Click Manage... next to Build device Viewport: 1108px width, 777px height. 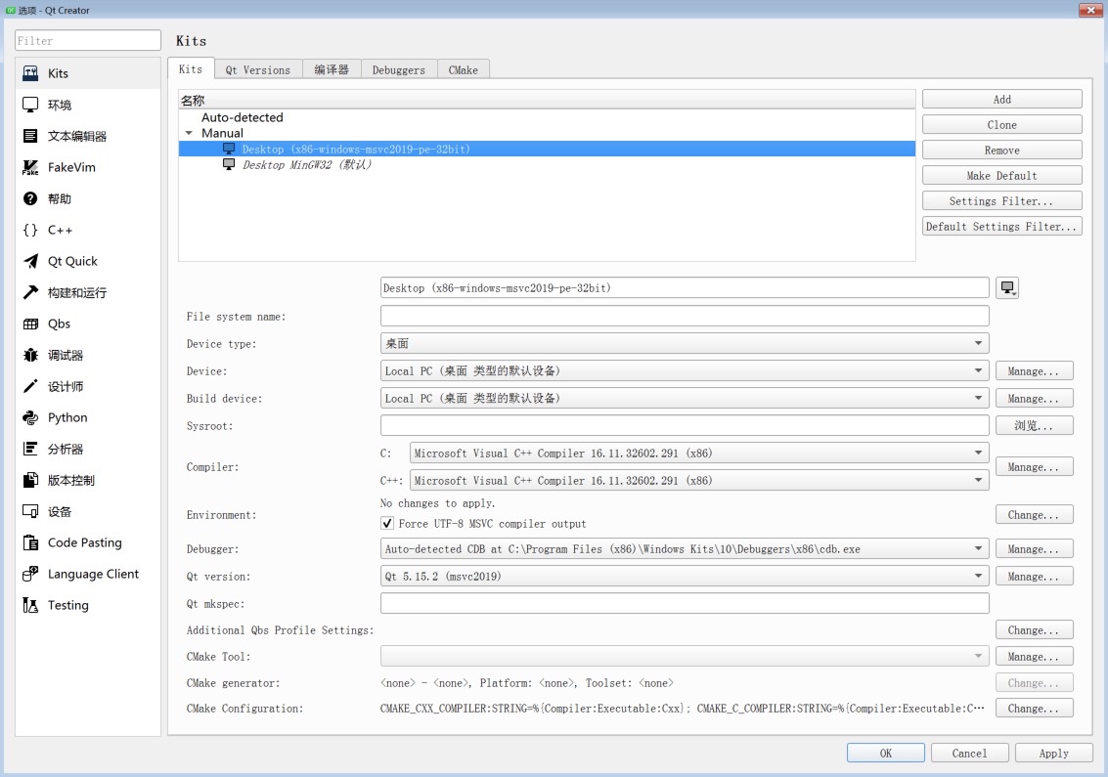click(1035, 399)
